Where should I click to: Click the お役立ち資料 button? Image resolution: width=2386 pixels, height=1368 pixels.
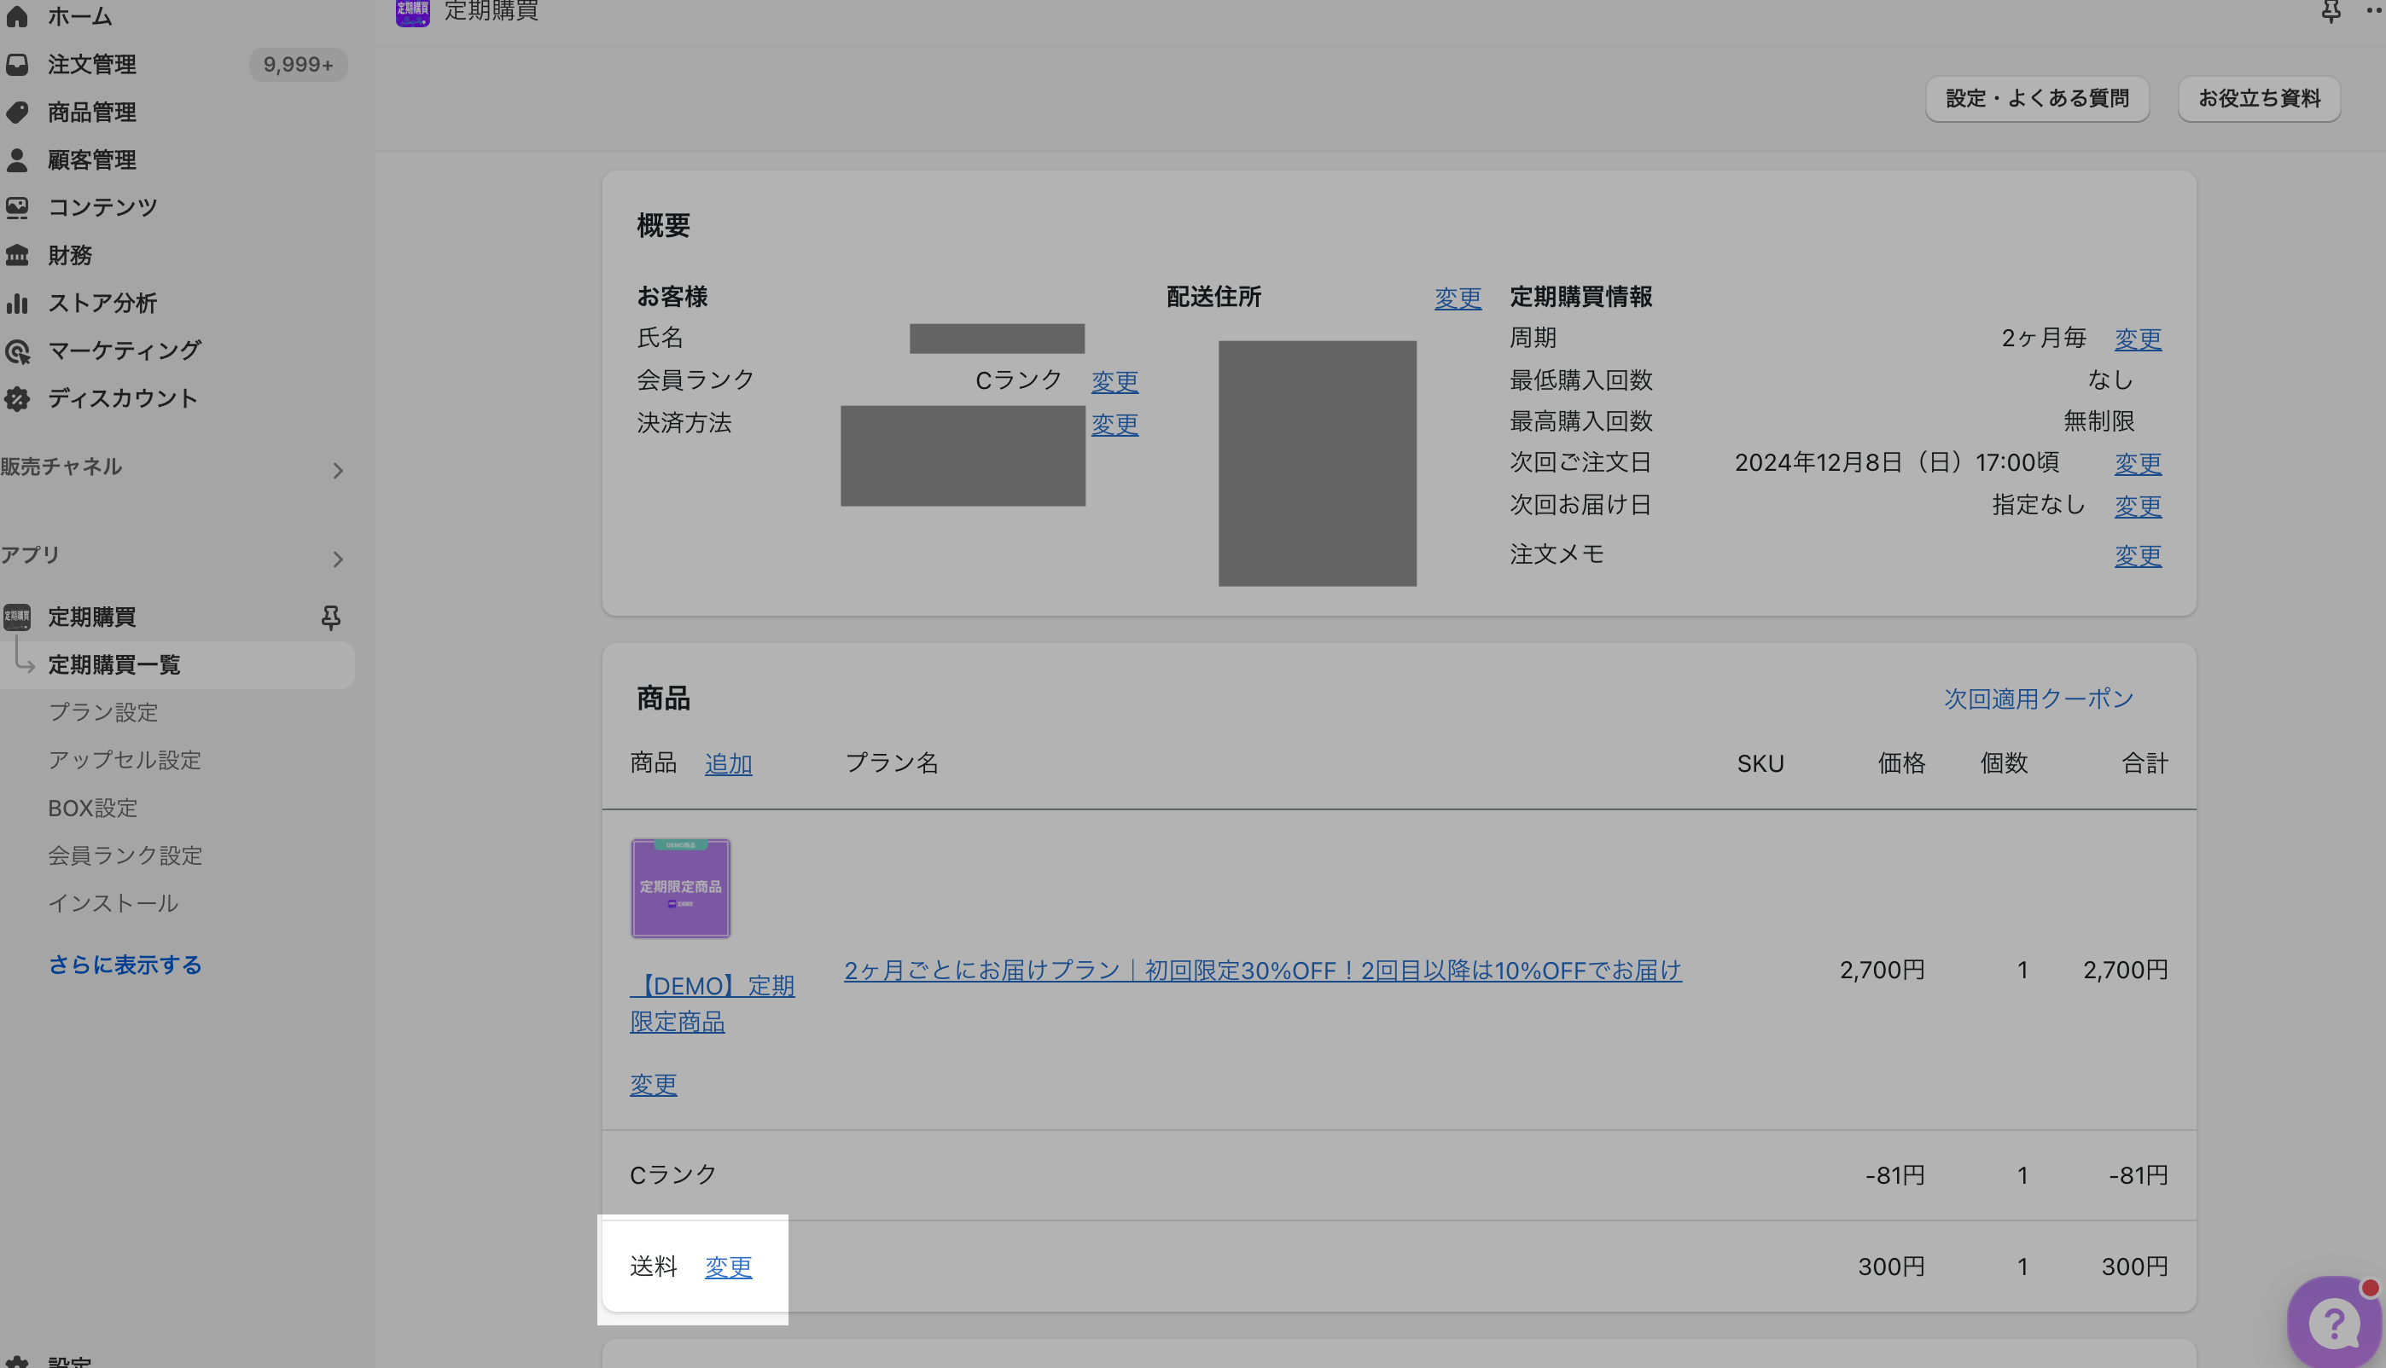pyautogui.click(x=2258, y=99)
